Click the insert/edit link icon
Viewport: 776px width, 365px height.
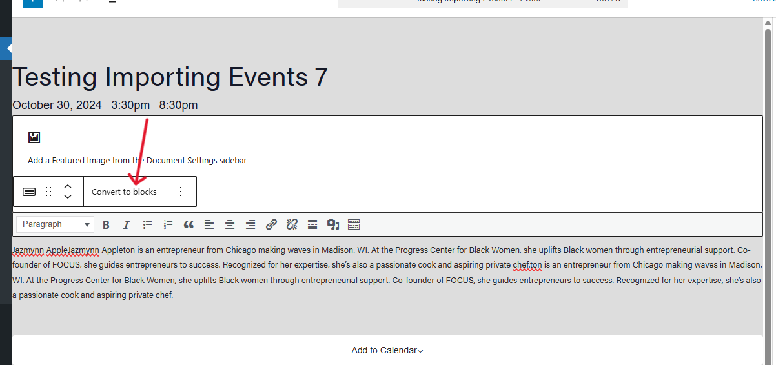[271, 224]
